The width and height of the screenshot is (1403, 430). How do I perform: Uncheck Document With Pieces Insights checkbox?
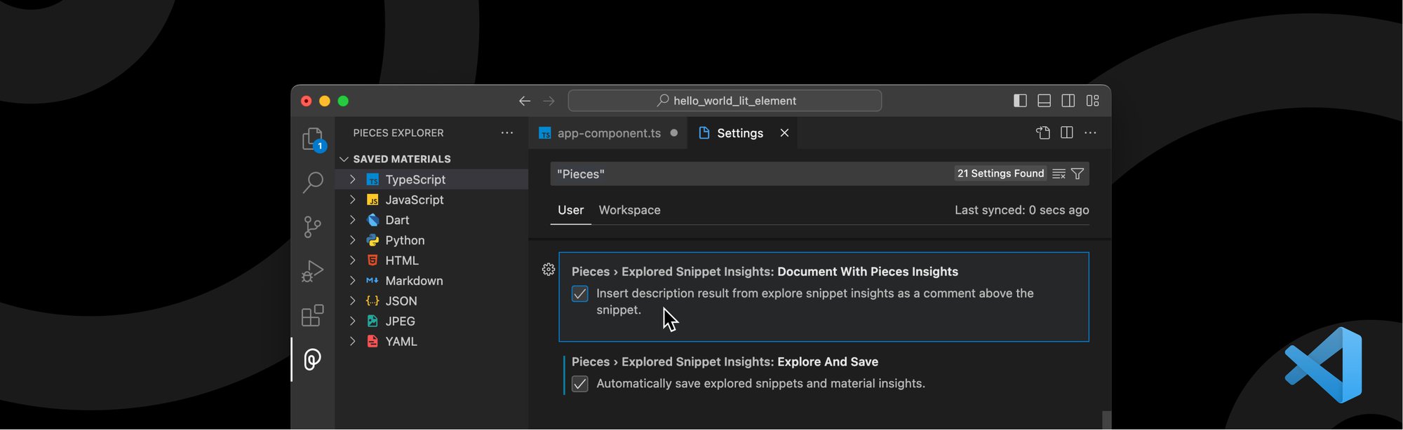point(580,294)
